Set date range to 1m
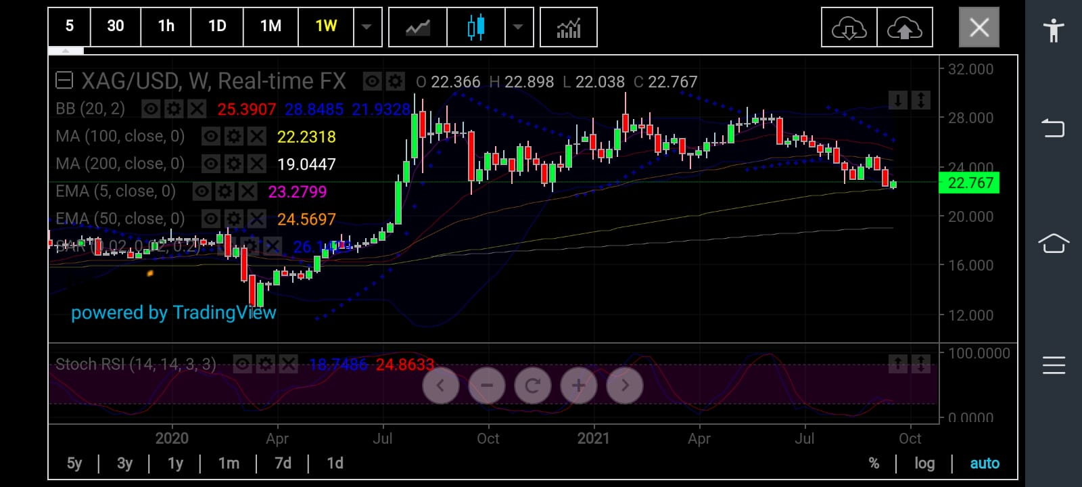The width and height of the screenshot is (1082, 487). coord(229,463)
